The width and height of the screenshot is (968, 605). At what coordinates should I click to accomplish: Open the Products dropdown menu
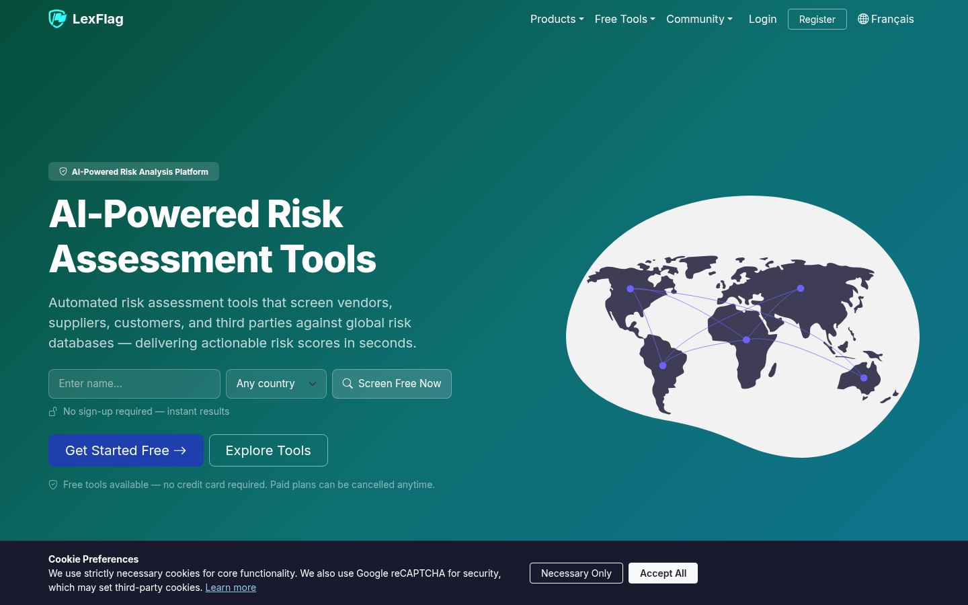[x=557, y=19]
